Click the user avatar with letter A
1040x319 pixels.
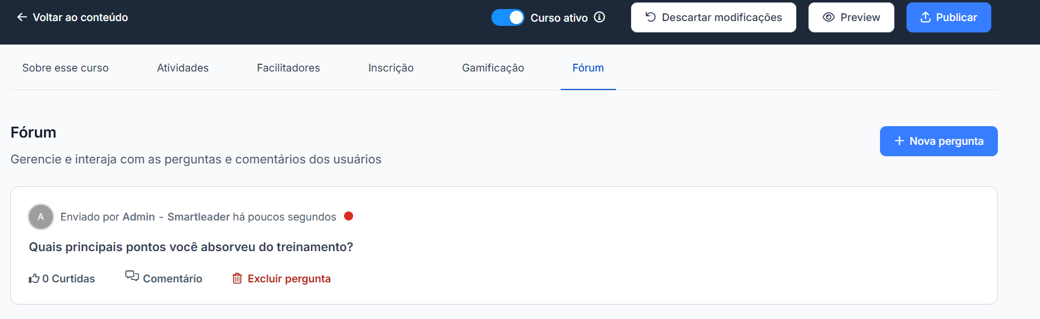(41, 217)
